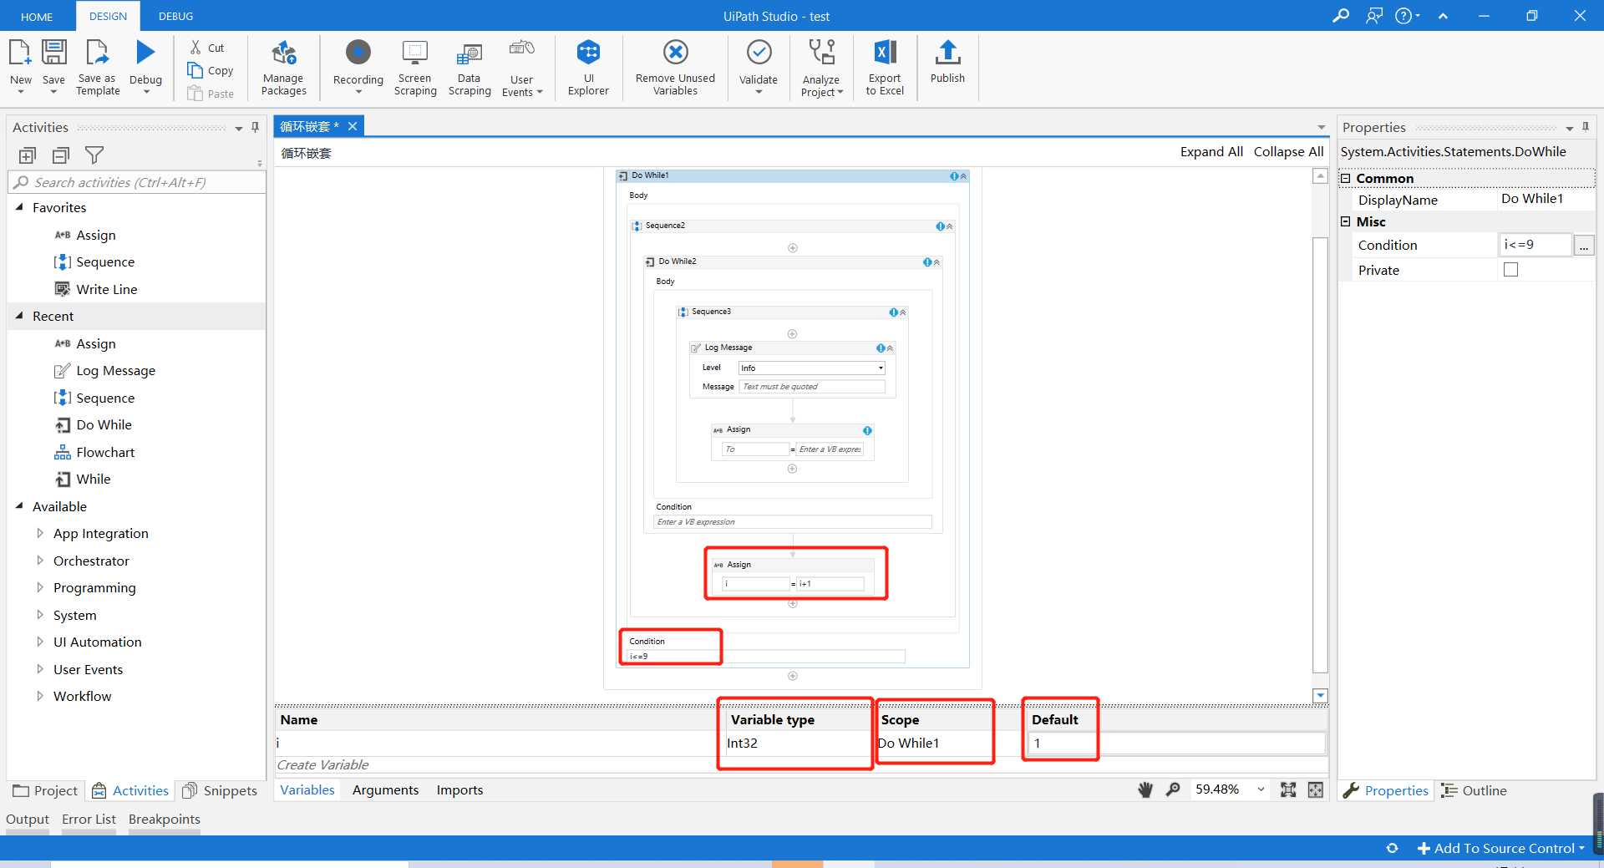Collapse the Misc properties section

coord(1346,221)
